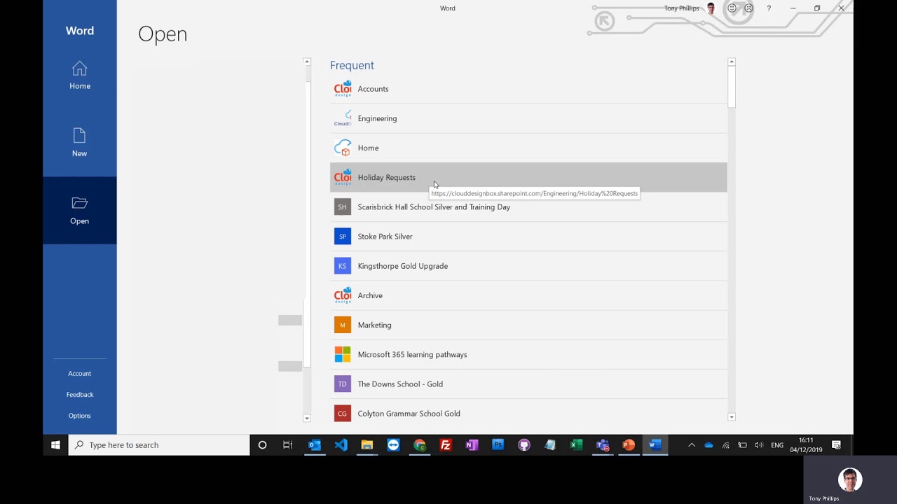Screen dimensions: 897x504
Task: Click the CG icon for Colyton Grammar School
Action: tap(342, 414)
